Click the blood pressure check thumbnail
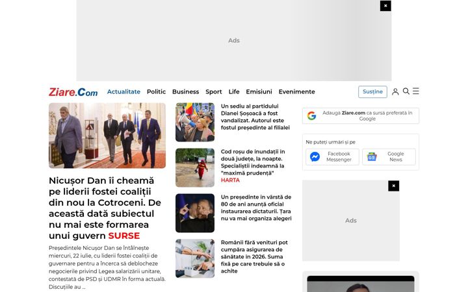Screen dimensions: 468x292 [195, 258]
